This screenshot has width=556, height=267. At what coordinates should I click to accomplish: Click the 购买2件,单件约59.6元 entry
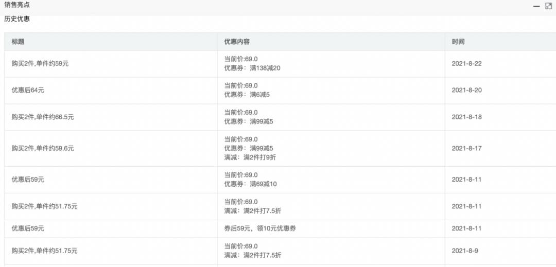pos(43,149)
